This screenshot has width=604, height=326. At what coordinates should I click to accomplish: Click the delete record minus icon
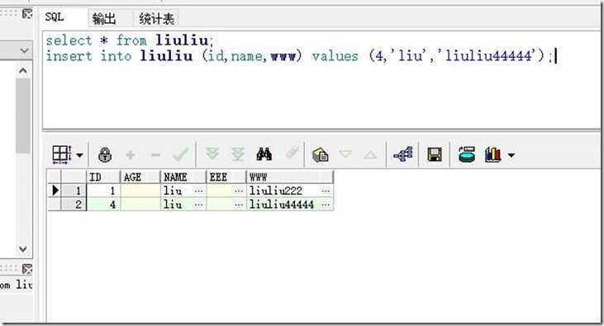pos(155,155)
